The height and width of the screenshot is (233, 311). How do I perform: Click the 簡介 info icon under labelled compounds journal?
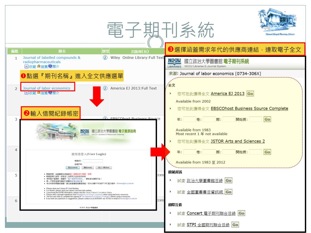(50, 66)
